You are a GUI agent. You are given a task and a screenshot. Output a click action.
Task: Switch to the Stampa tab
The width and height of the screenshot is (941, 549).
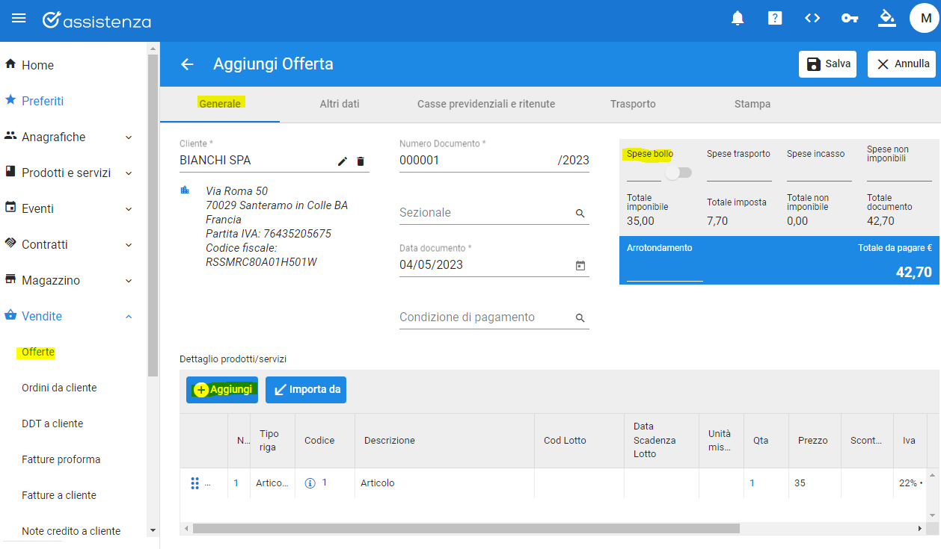point(753,104)
